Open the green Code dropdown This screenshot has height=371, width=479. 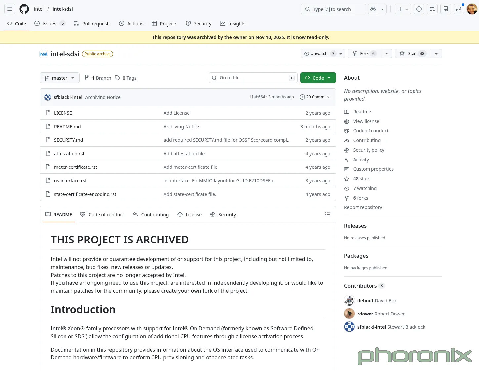click(x=318, y=78)
